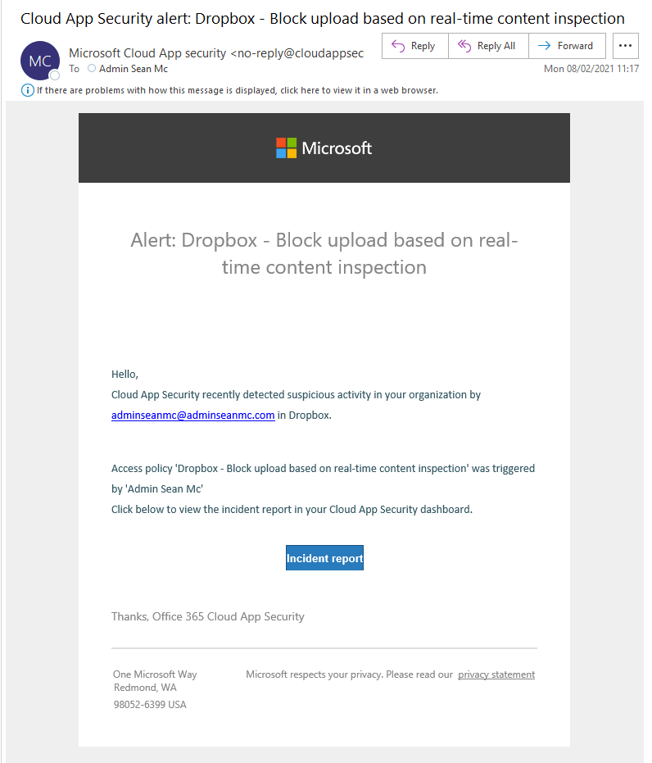Click the sender name Microsoft Cloud App security
Screen dimensions: 652x763
pyautogui.click(x=147, y=53)
